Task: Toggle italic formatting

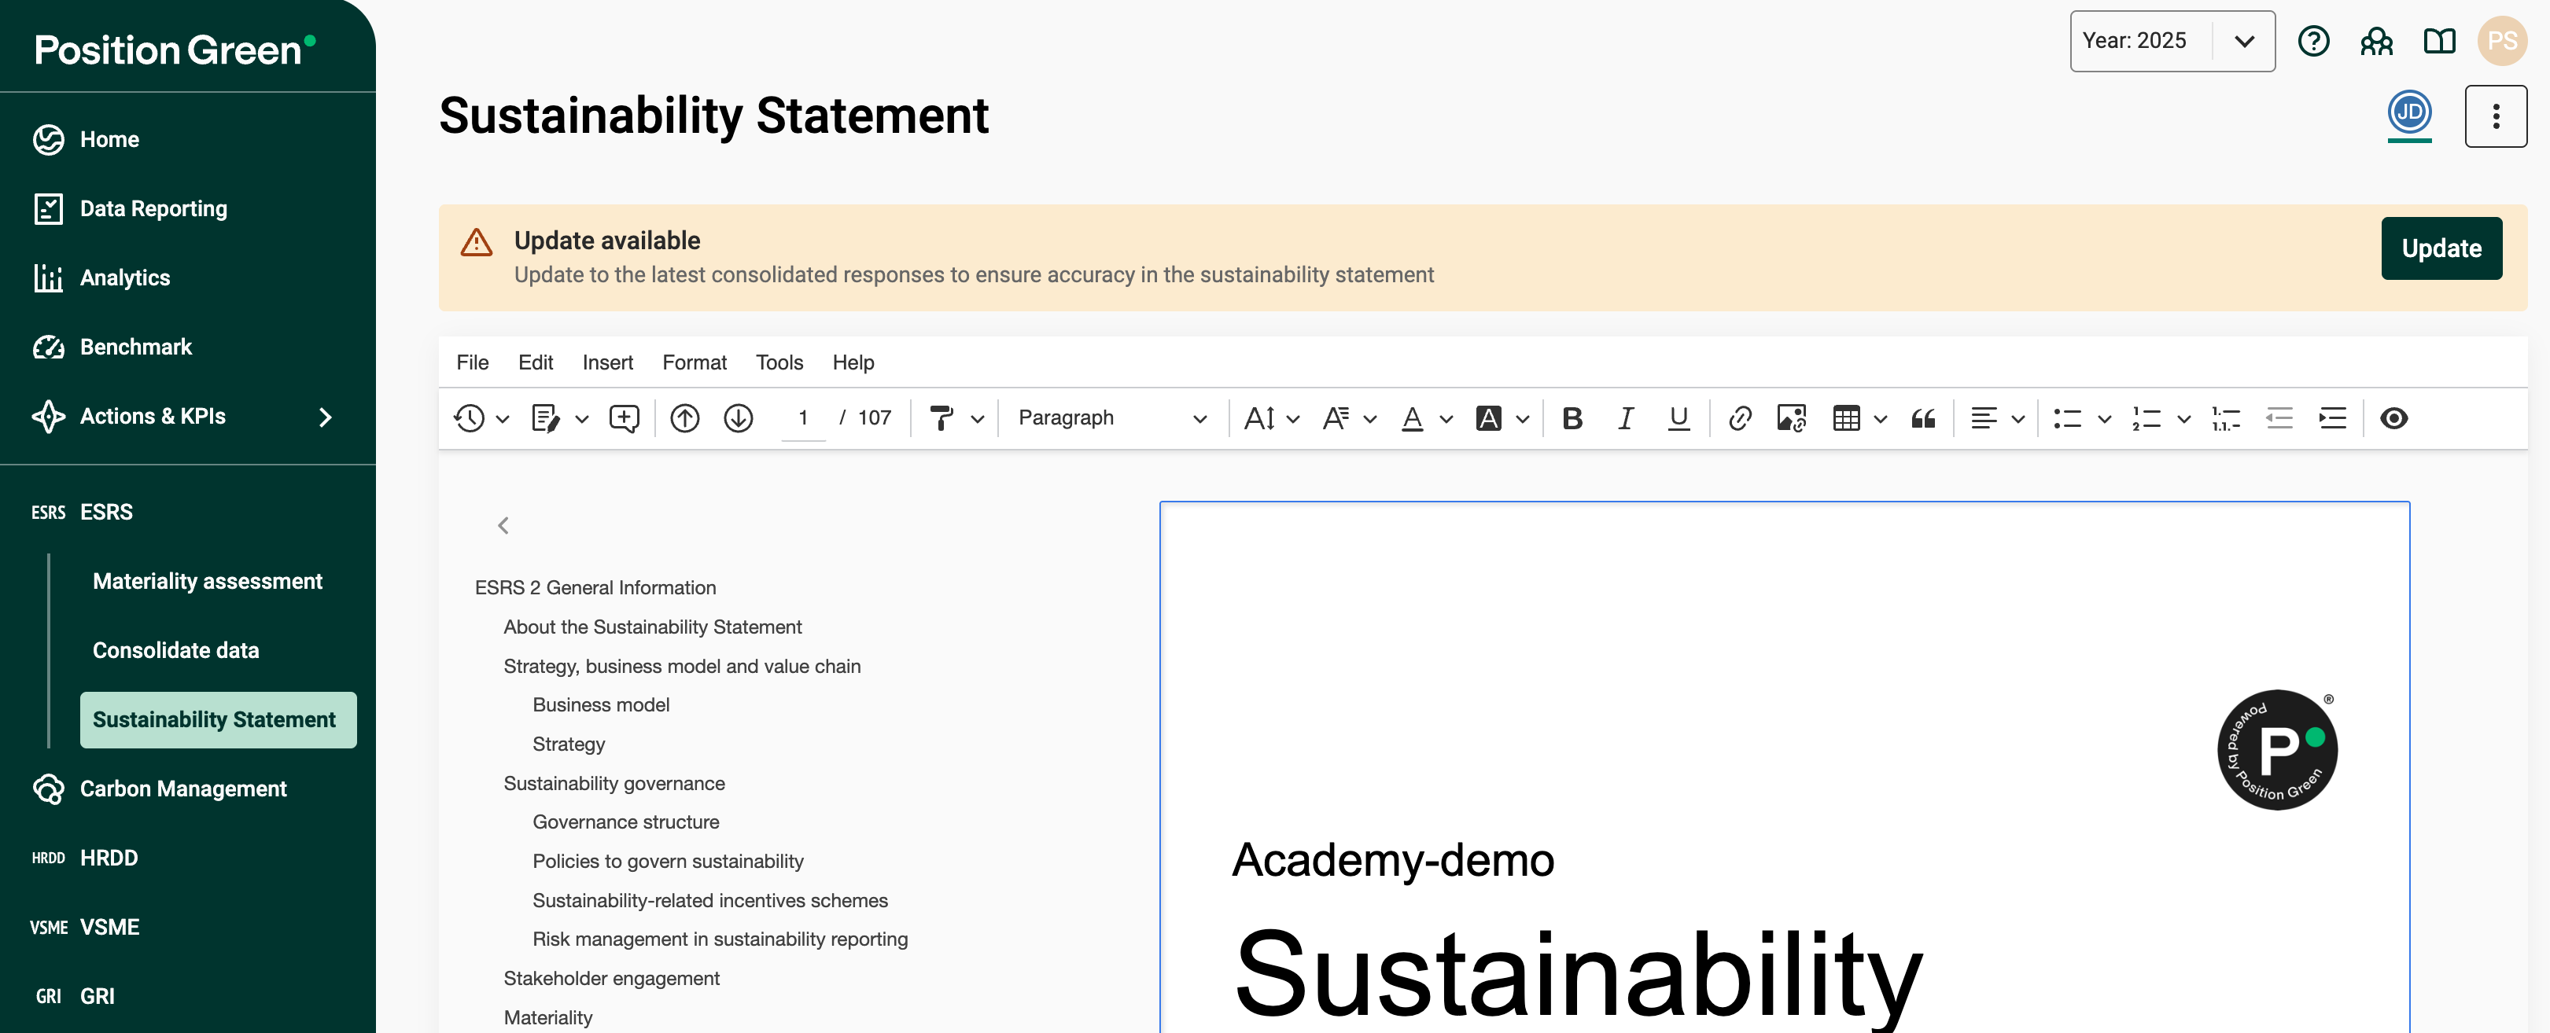Action: pos(1624,418)
